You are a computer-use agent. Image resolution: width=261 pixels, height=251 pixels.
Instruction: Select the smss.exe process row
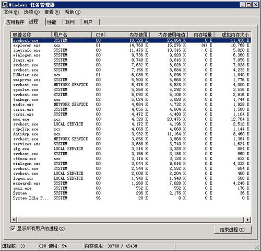tap(131, 188)
